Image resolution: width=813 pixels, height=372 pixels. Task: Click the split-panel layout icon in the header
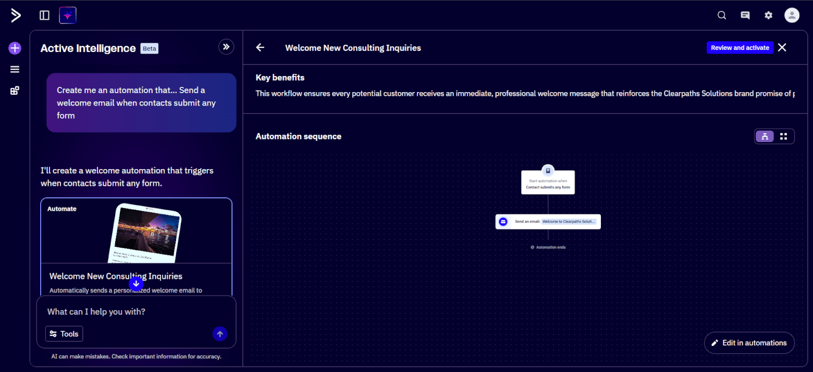point(44,15)
